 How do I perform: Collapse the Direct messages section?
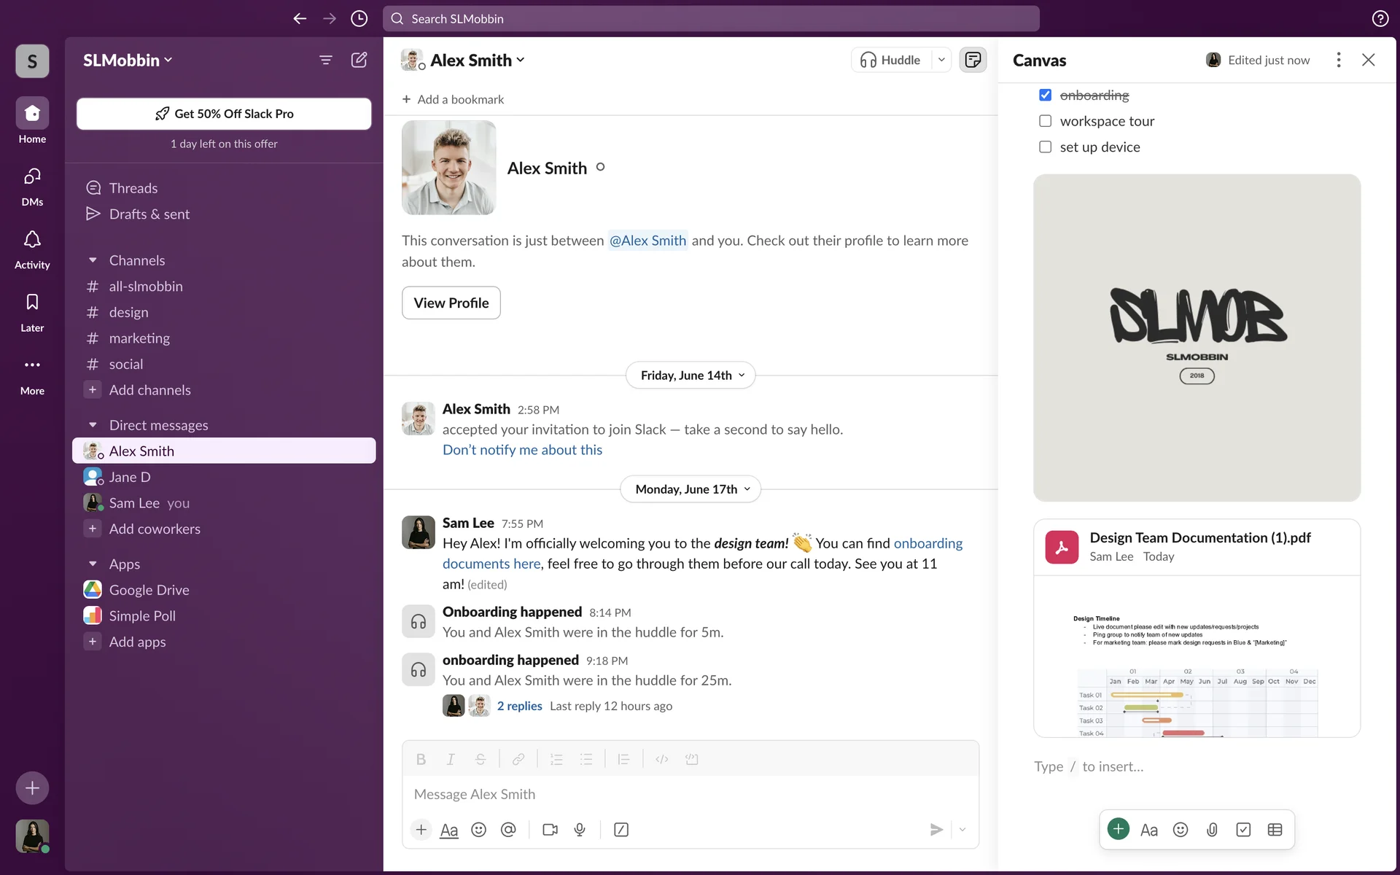coord(93,425)
